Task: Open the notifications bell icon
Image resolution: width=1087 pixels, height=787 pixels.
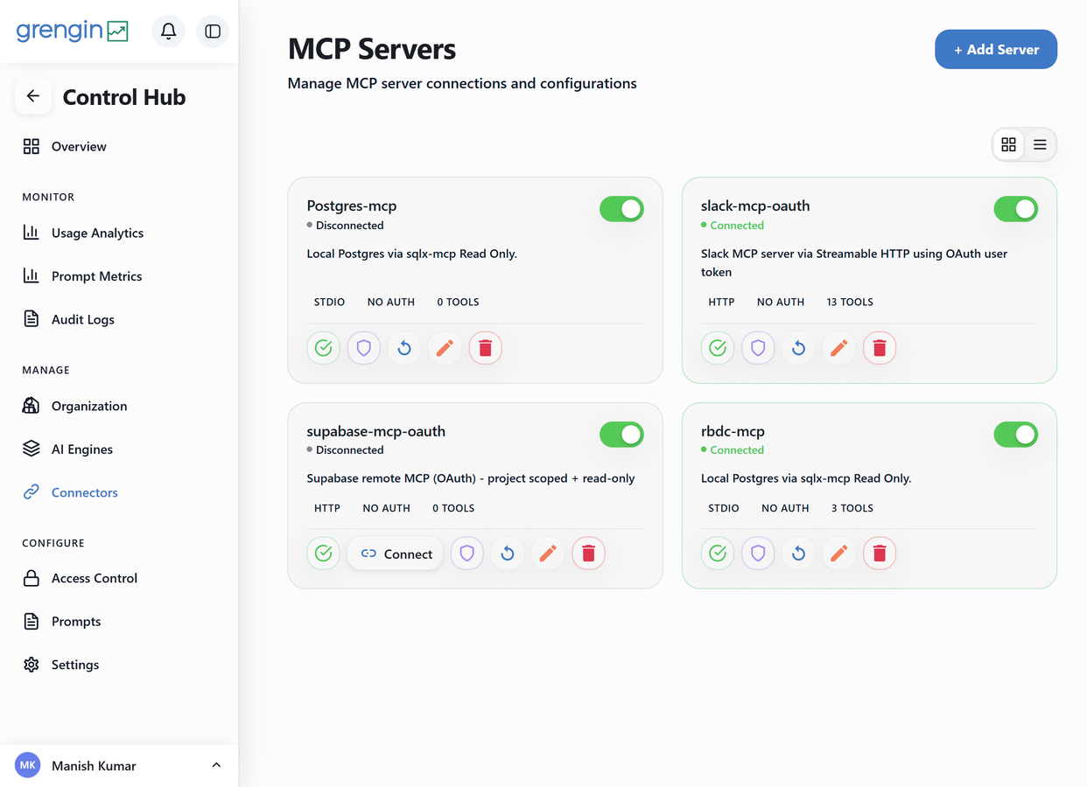Action: point(169,31)
